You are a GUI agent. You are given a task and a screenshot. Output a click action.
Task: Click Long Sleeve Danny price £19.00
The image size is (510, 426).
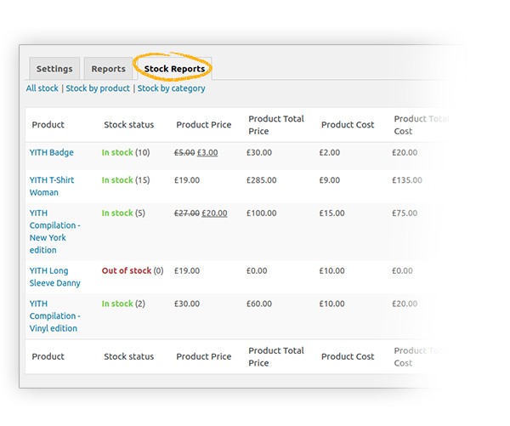coord(187,270)
